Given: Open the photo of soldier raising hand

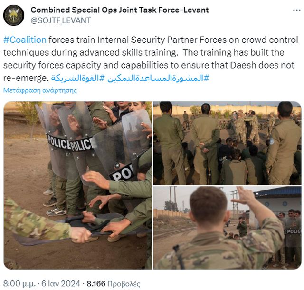Looking at the screenshot, I should coord(227,228).
